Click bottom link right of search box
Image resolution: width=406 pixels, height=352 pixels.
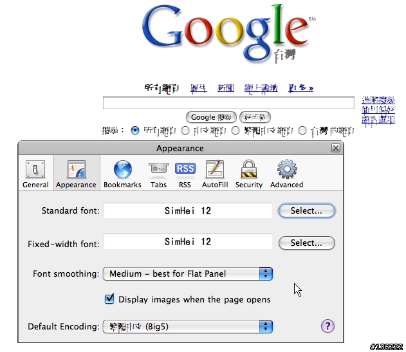tap(378, 120)
